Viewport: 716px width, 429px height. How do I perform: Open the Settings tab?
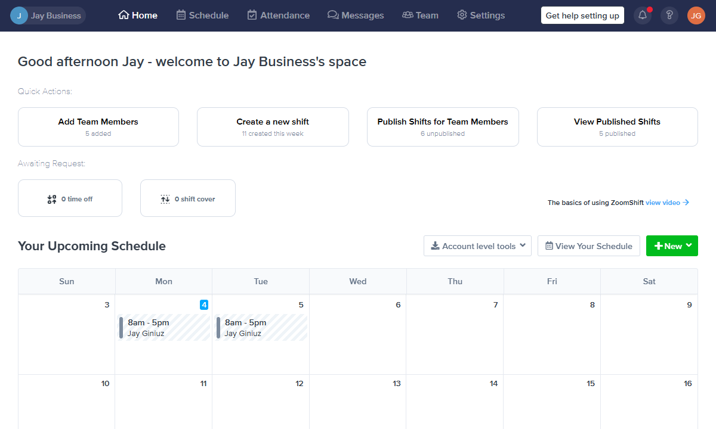click(x=481, y=15)
